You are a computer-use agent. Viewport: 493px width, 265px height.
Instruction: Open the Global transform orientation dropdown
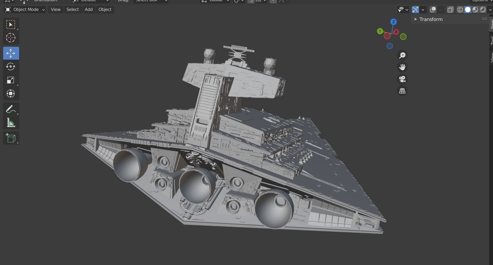215,1
